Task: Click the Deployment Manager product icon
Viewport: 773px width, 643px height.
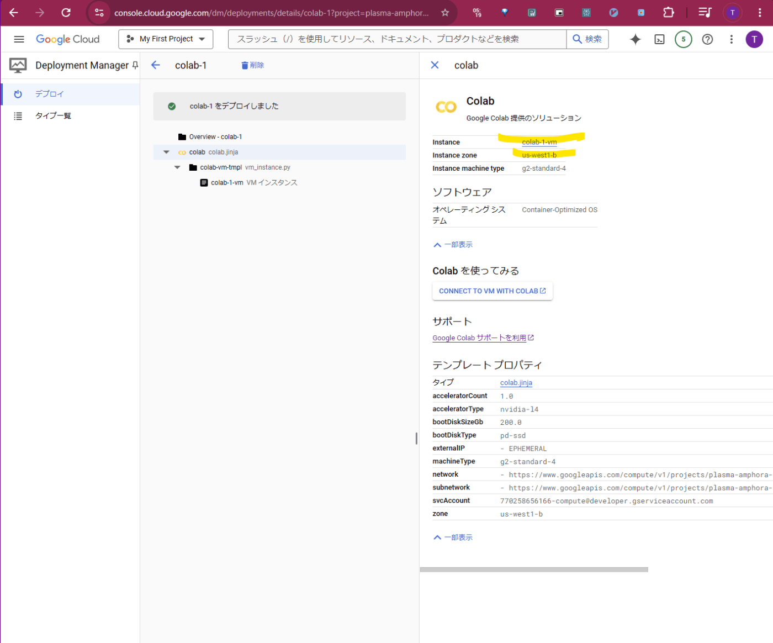Action: (18, 65)
